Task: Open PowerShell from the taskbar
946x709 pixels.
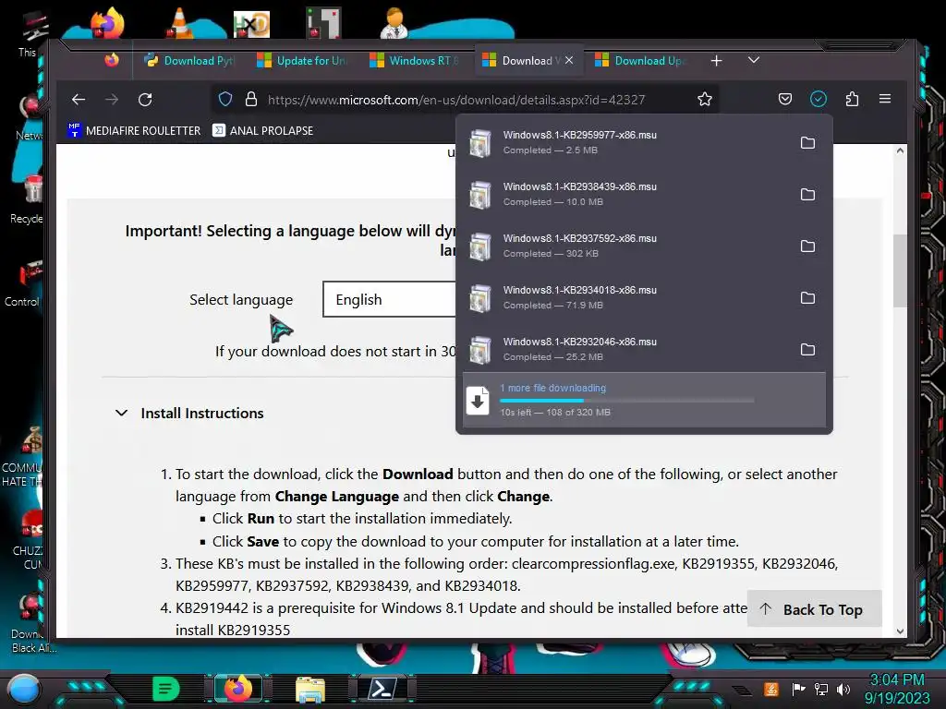Action: coord(382,689)
